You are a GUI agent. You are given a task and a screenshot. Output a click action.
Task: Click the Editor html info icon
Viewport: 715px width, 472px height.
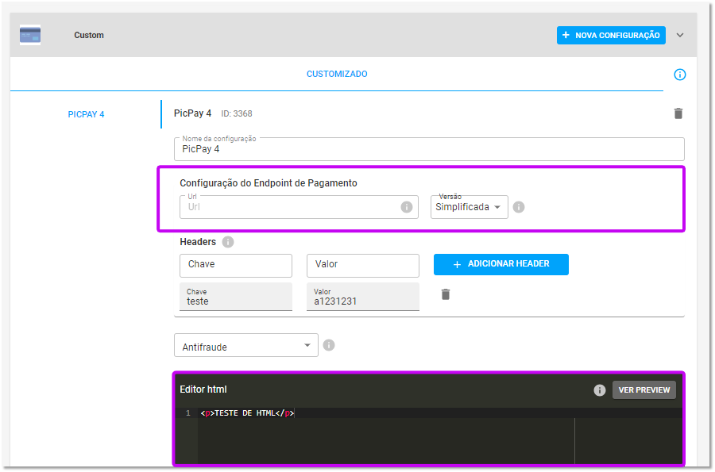click(599, 390)
